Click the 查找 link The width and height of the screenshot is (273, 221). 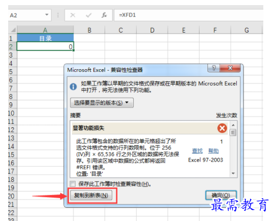(197, 151)
